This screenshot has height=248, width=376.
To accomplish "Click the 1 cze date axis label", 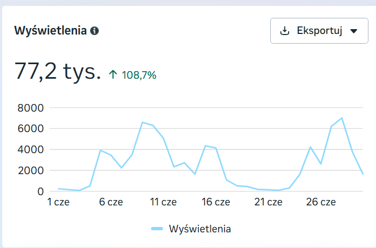I will click(58, 202).
